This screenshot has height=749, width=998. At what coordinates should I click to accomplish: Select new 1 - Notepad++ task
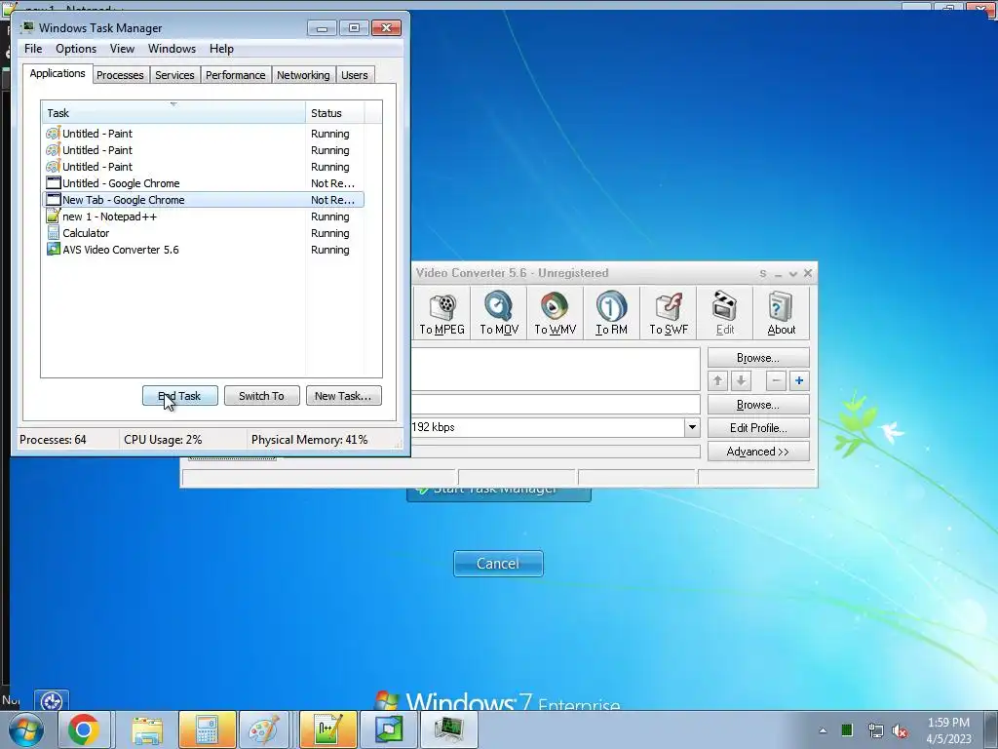coord(203,217)
